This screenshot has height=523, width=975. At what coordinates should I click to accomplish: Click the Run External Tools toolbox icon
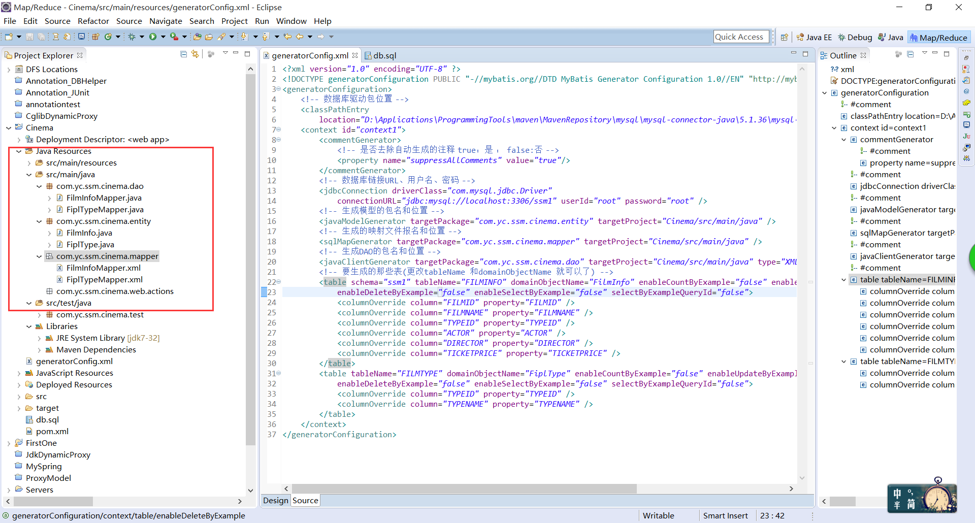(x=174, y=37)
